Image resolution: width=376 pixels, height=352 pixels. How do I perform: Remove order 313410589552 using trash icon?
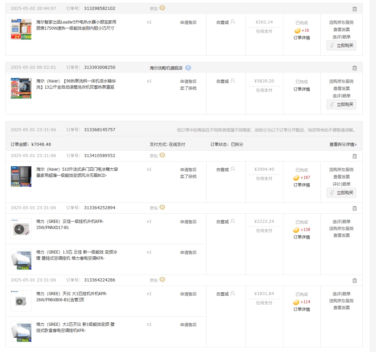tap(355, 156)
